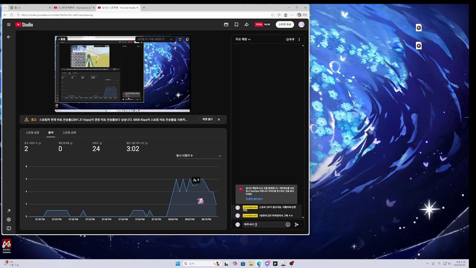Reload the page with browser refresh icon
This screenshot has width=476, height=268.
[12, 15]
